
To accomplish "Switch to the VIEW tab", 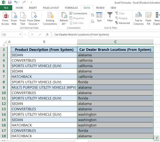I will [x=113, y=8].
